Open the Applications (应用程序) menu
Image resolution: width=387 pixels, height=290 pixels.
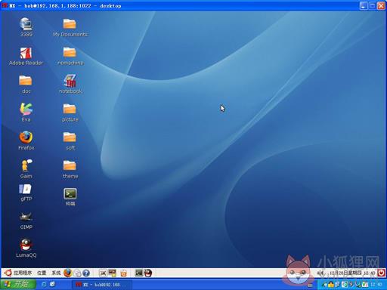tap(18, 273)
